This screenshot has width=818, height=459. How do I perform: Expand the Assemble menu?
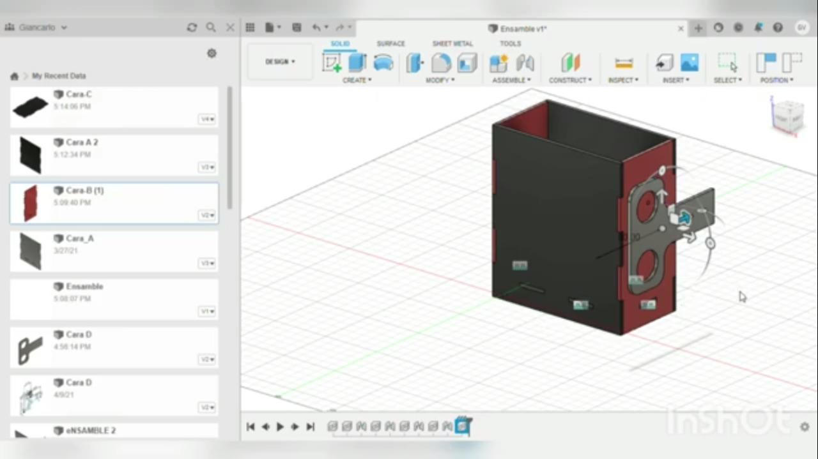tap(511, 80)
